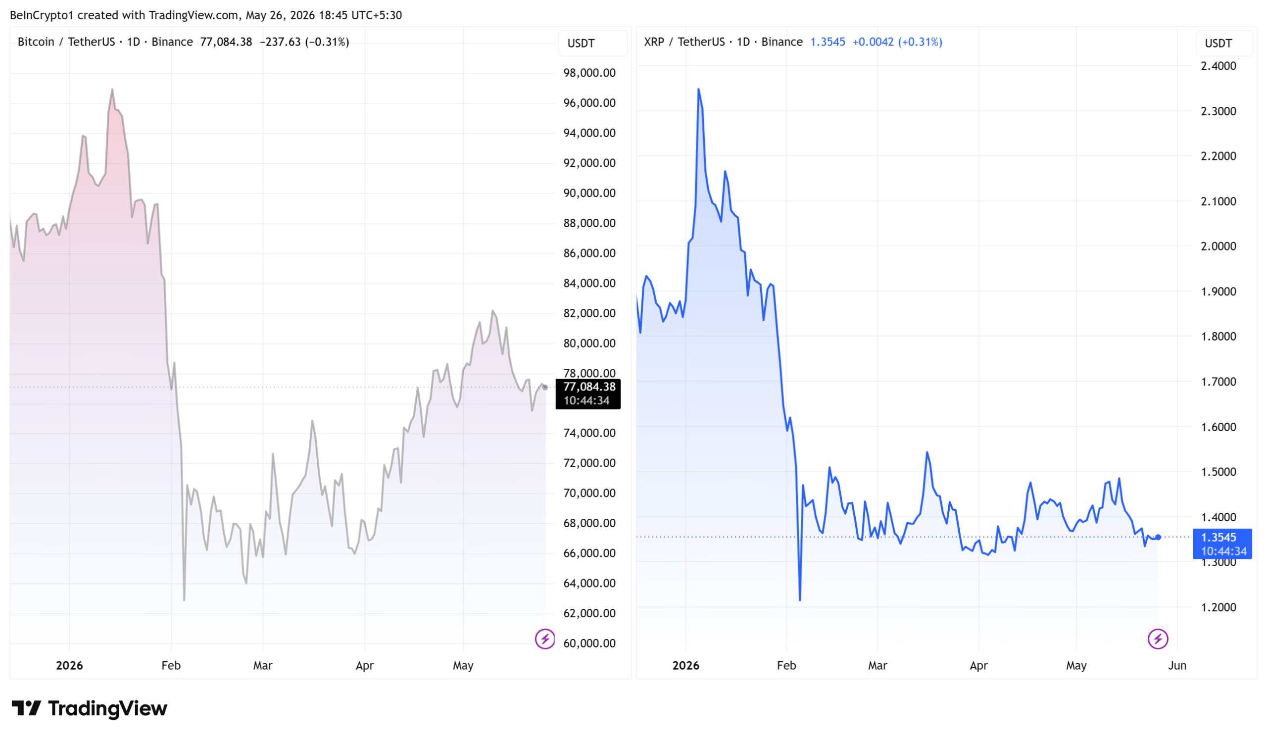Click the Apr label on the XRP time axis
The image size is (1267, 738).
pos(978,666)
